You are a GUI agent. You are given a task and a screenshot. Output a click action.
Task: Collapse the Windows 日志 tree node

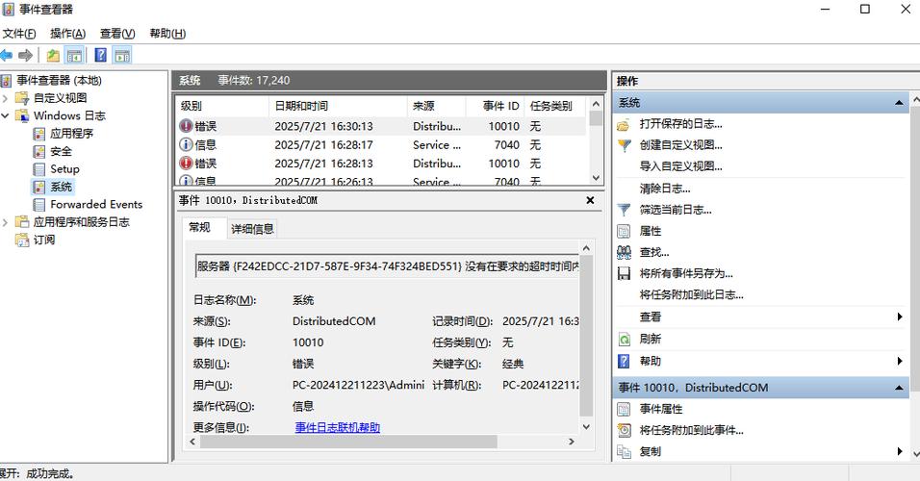tap(5, 115)
